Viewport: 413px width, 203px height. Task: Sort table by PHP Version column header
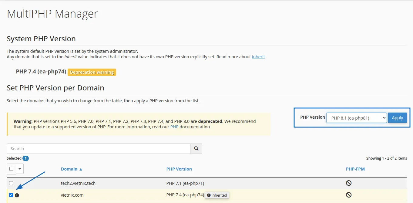point(179,169)
